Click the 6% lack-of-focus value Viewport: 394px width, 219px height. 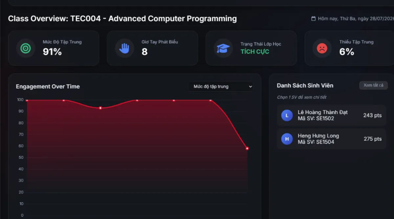[x=347, y=51]
